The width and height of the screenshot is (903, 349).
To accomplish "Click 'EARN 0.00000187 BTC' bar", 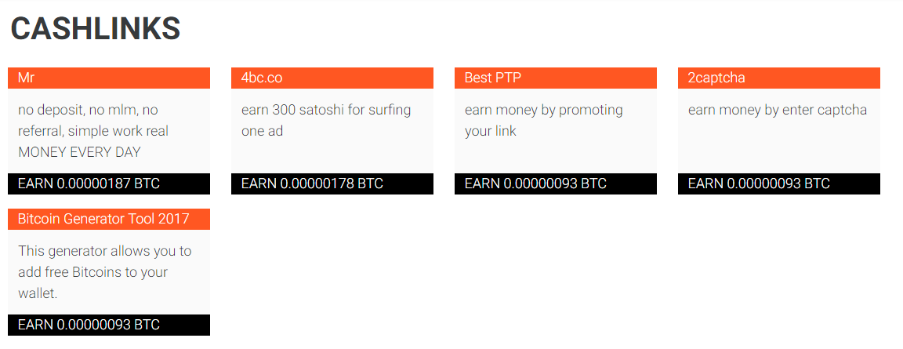I will pos(89,184).
